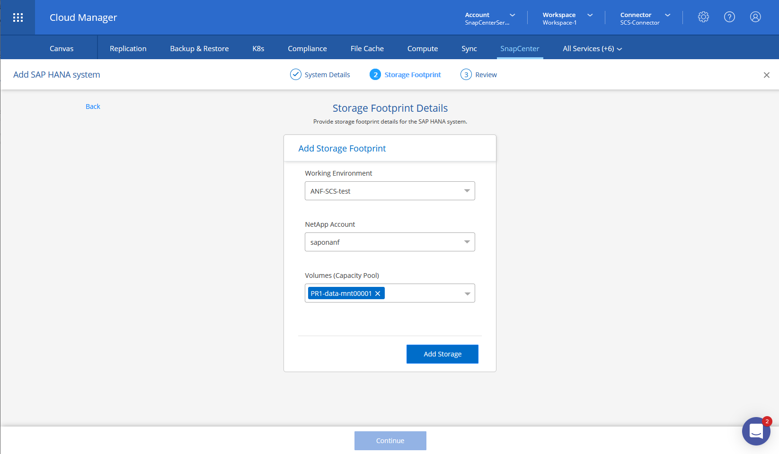Click the PR1-data-mnt00001 volume tag text

coord(341,294)
